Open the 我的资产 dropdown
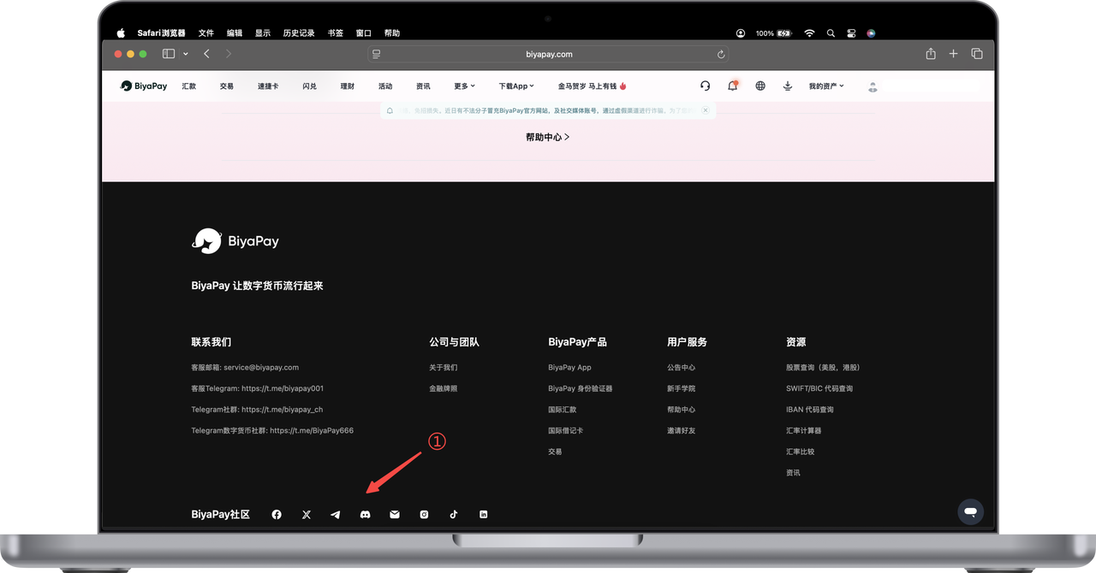Image resolution: width=1096 pixels, height=573 pixels. (x=826, y=86)
